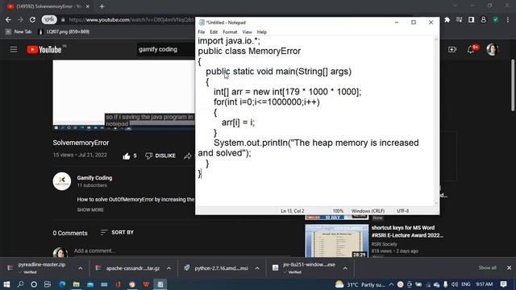Viewport: 516px width, 290px height.
Task: Open Chrome three-dot menu
Action: click(x=508, y=19)
